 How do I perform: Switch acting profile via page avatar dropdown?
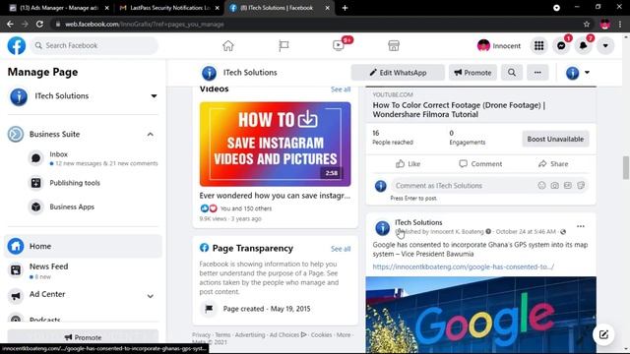tap(578, 73)
